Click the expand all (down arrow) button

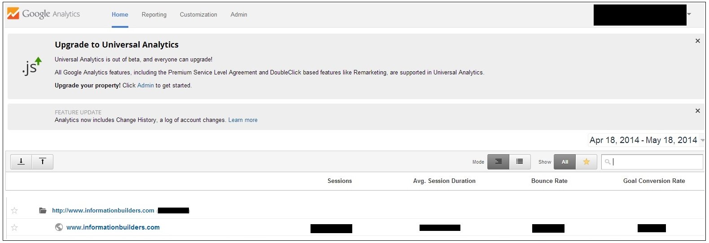pos(21,161)
